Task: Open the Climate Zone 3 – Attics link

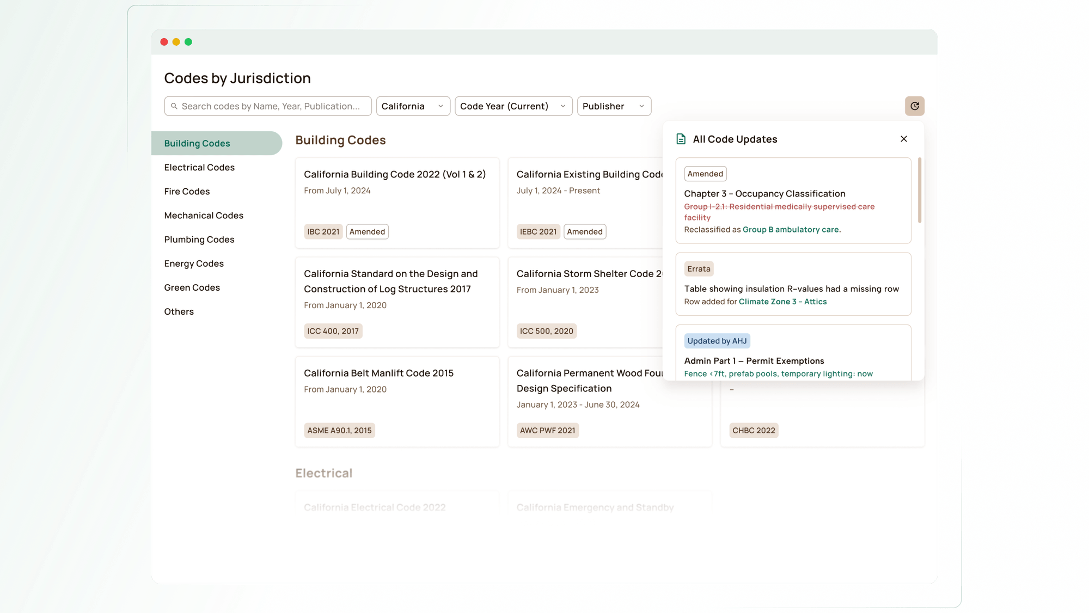Action: pyautogui.click(x=782, y=301)
